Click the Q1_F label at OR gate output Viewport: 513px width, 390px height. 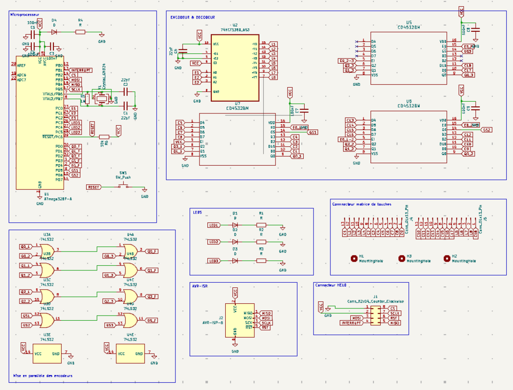152,270
